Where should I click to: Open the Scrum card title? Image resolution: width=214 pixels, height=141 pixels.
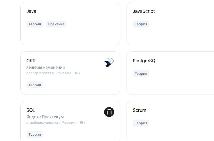click(139, 110)
